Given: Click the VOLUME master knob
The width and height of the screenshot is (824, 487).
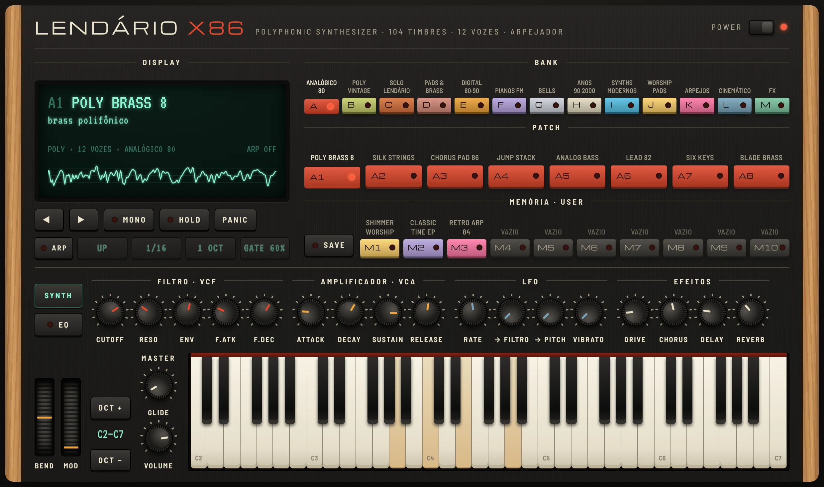Looking at the screenshot, I should [x=158, y=438].
